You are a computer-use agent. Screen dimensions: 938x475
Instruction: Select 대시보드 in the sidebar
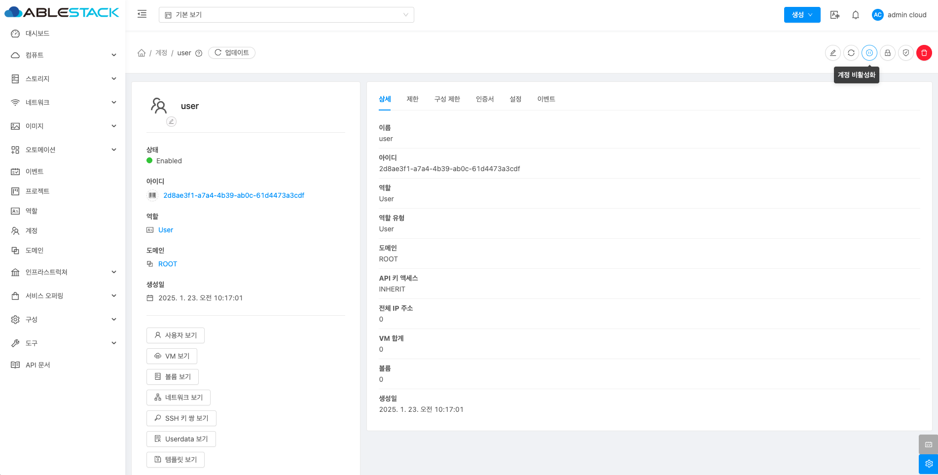pos(37,34)
